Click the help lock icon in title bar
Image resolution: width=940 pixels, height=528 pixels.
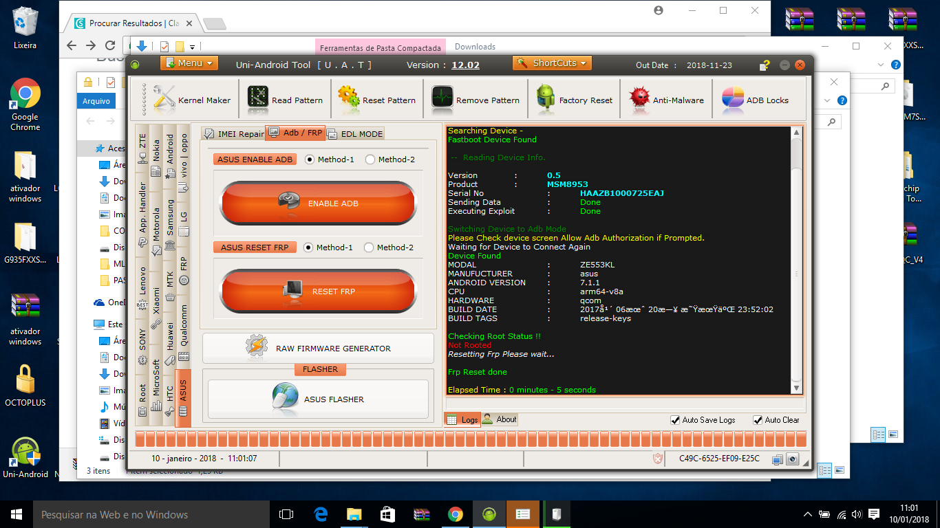(x=765, y=65)
